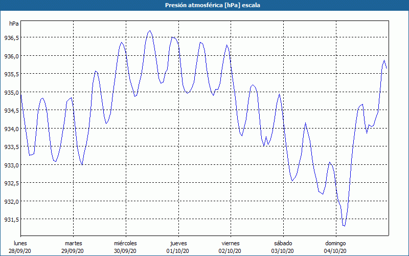Select the 936,5 axis value
409x256 pixels.
11,38
